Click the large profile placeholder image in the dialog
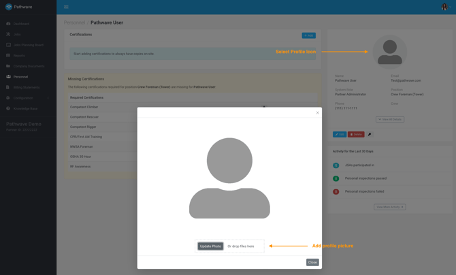Screen dimensions: 456x275 229,178
